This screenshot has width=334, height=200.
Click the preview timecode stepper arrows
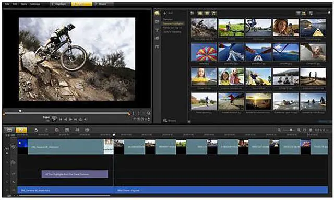pyautogui.click(x=149, y=120)
